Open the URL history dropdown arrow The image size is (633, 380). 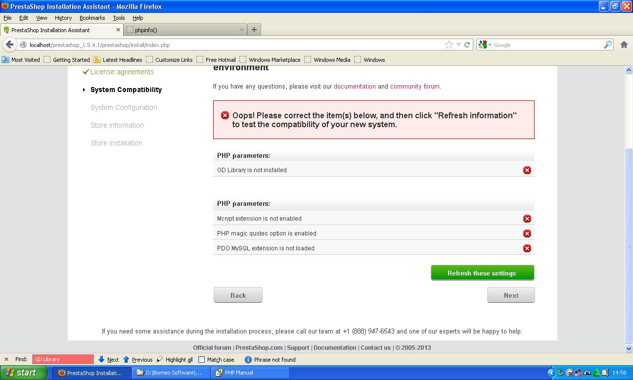[x=458, y=45]
